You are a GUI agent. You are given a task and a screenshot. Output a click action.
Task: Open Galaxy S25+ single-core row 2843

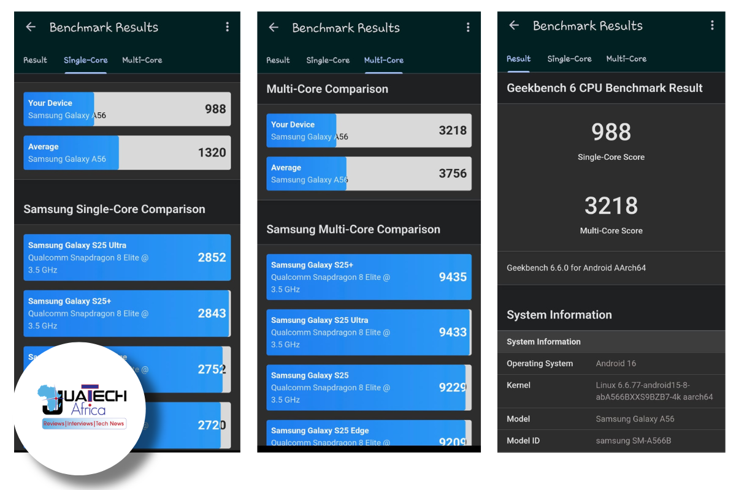pos(127,313)
